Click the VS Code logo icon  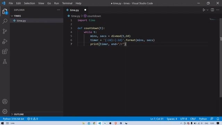(x=3, y=3)
